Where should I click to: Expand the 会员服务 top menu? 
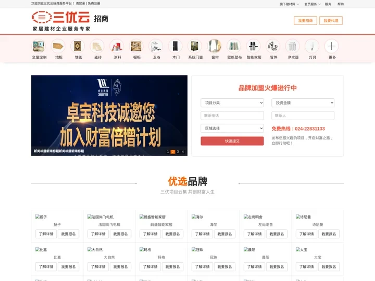312,4
